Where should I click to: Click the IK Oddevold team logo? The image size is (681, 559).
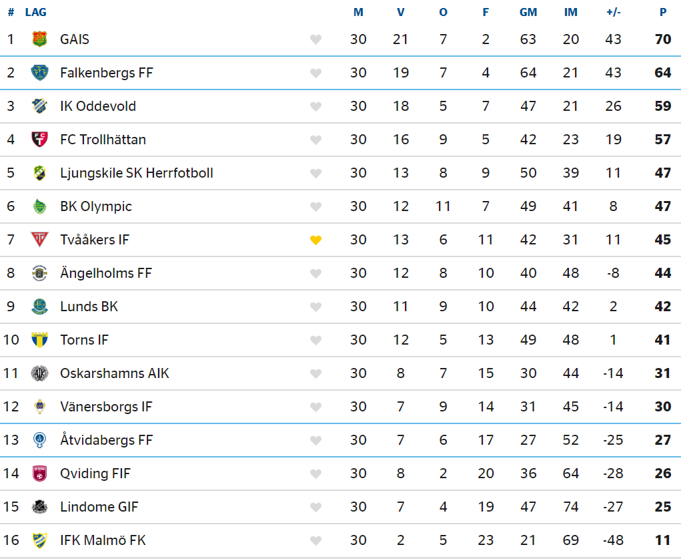tap(39, 106)
